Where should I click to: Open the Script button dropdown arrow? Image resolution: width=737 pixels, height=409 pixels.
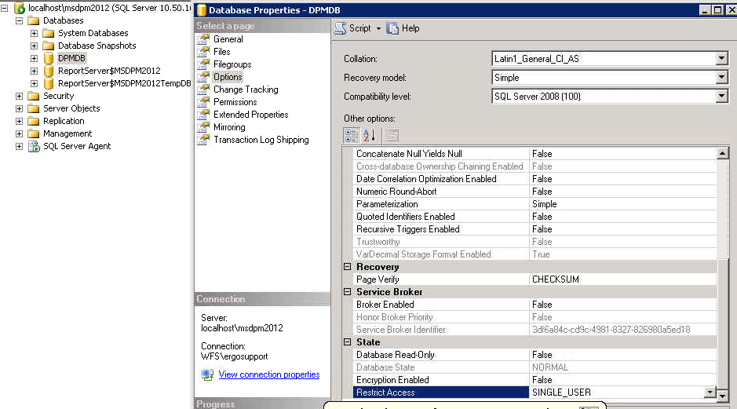coord(378,28)
